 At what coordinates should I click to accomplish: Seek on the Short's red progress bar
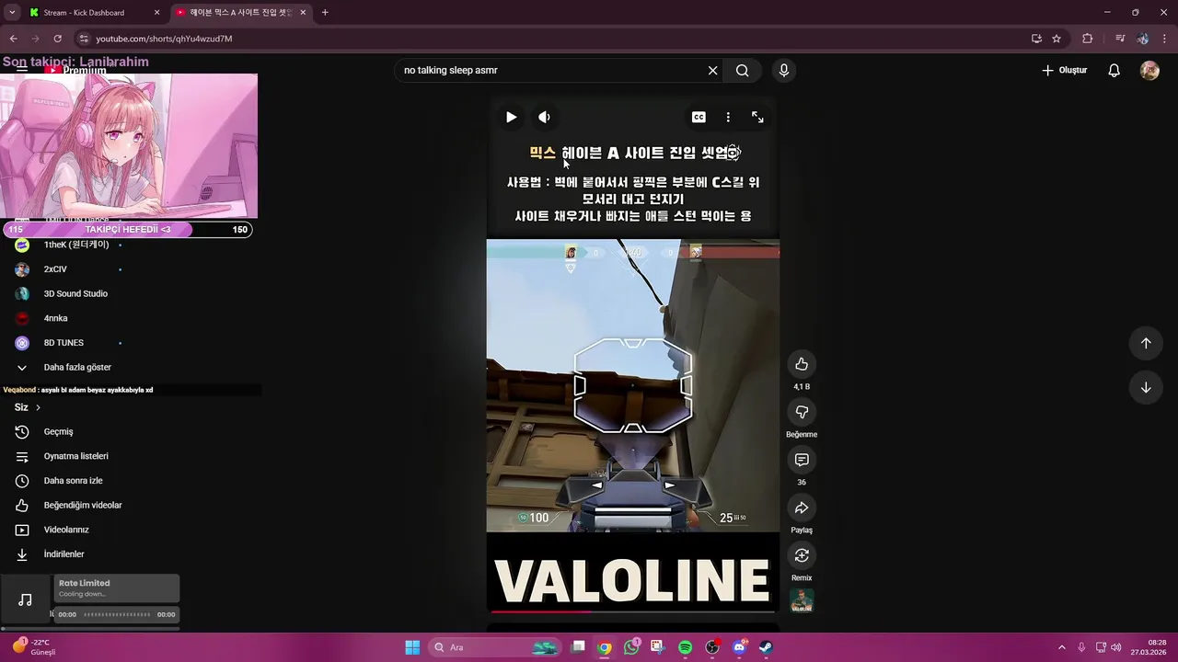click(632, 611)
